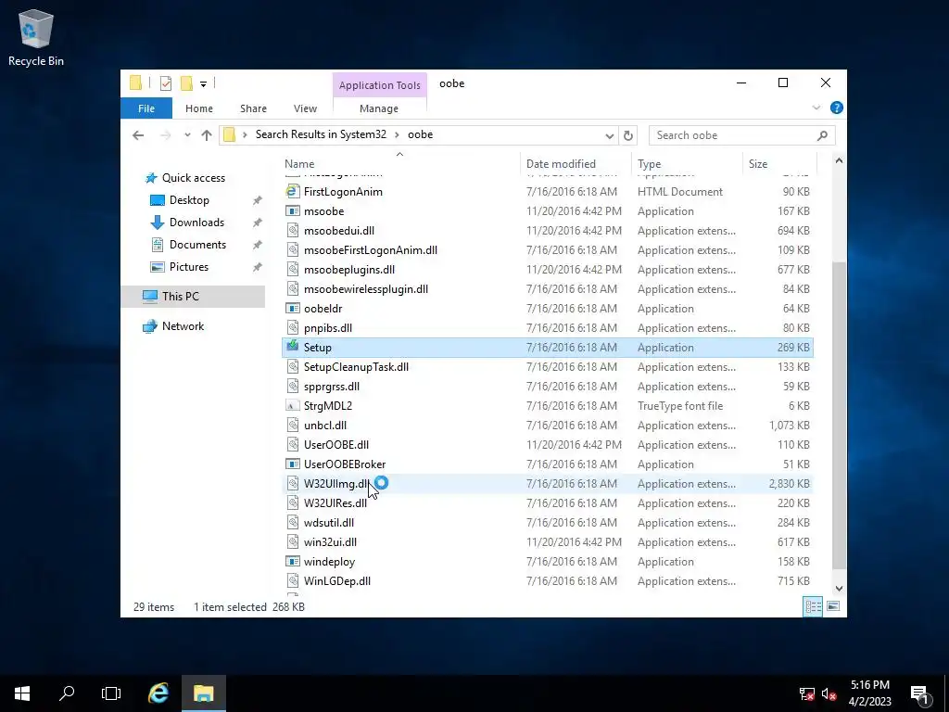Switch to the Home ribbon tab

(199, 108)
